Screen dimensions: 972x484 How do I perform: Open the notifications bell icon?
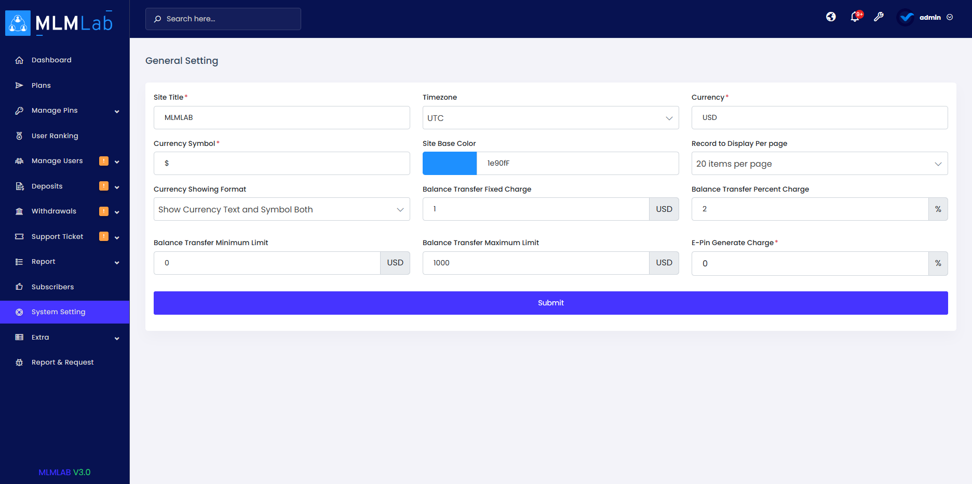pyautogui.click(x=855, y=17)
